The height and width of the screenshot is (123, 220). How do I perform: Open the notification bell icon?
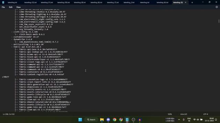[216, 120]
